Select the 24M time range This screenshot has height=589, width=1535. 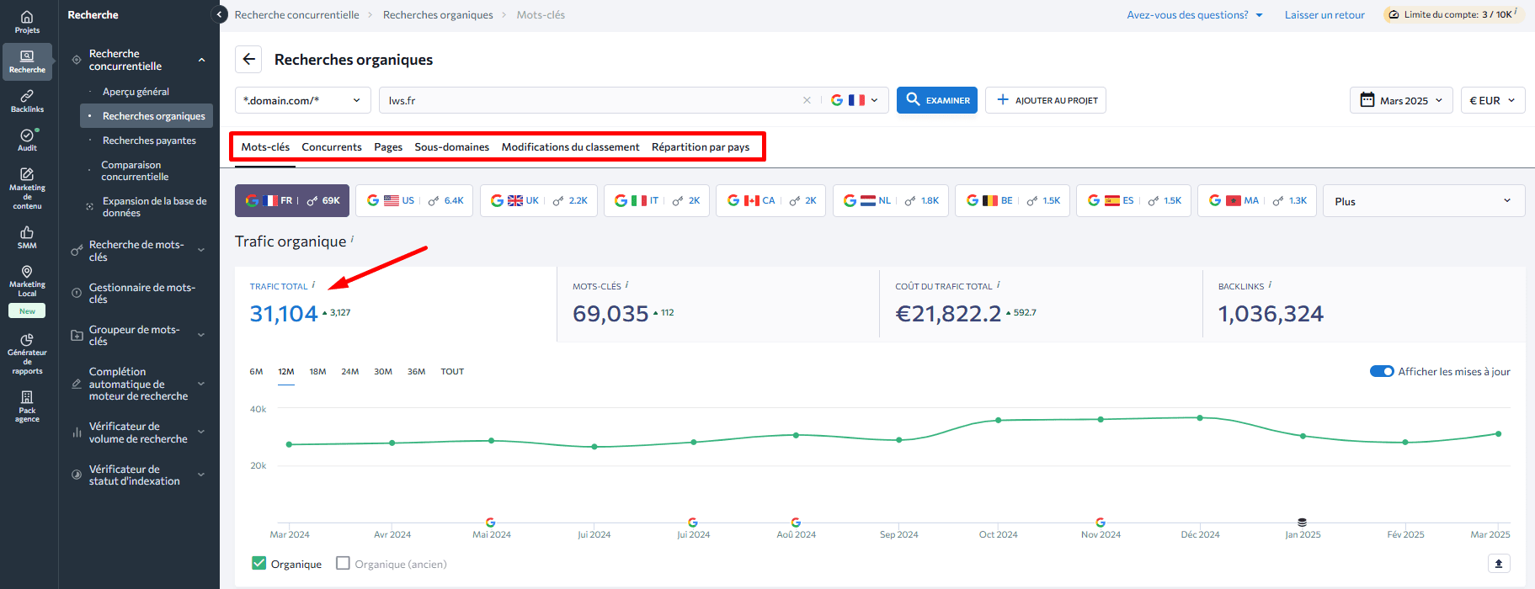[350, 371]
